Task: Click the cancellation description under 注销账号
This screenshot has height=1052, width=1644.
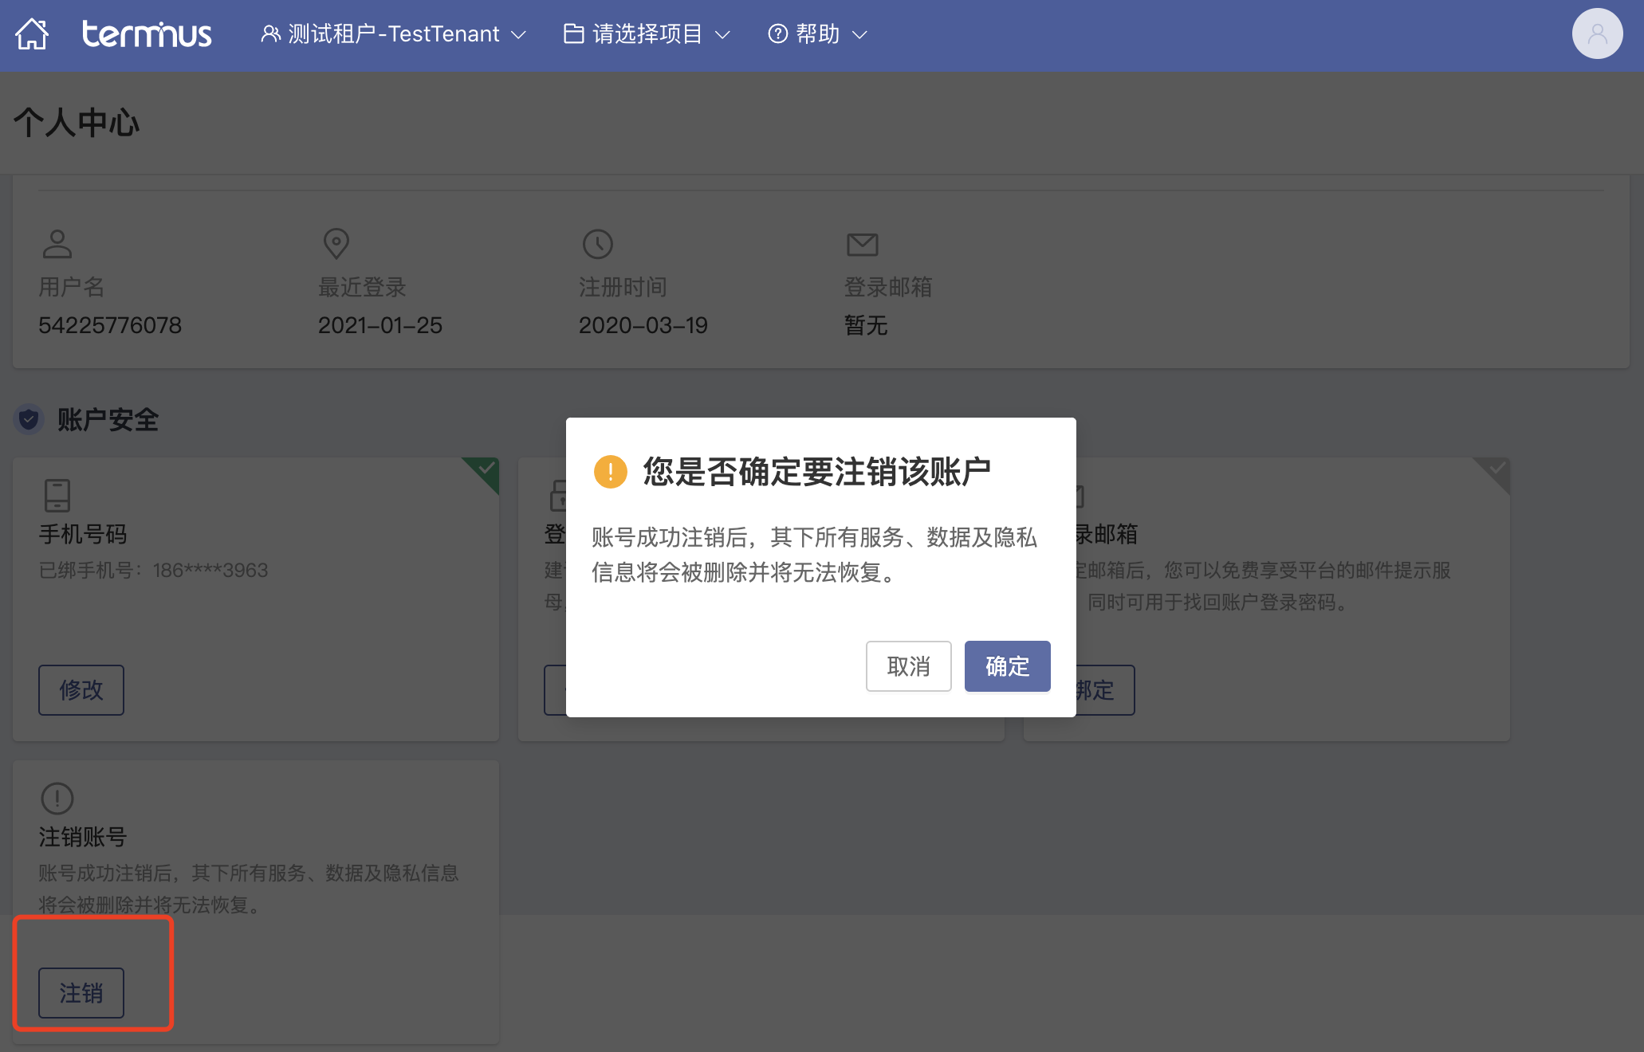Action: click(249, 889)
